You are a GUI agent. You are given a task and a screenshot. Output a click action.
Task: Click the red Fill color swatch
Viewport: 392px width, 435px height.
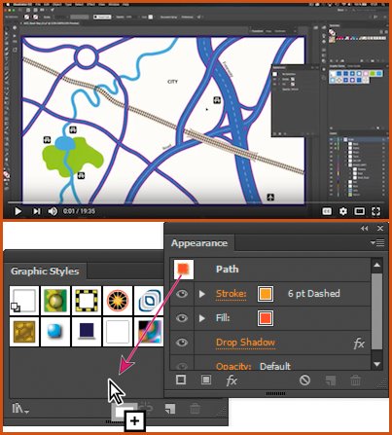[266, 318]
